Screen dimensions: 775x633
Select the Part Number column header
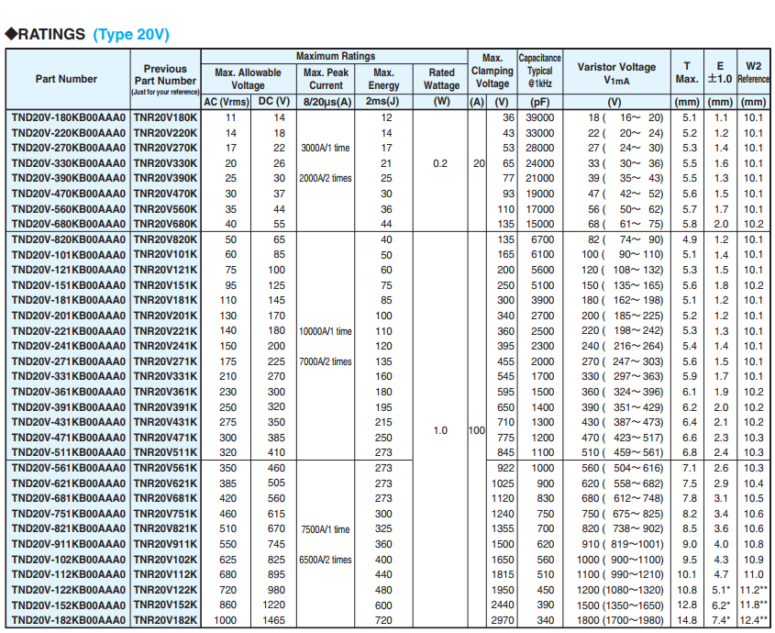point(66,79)
